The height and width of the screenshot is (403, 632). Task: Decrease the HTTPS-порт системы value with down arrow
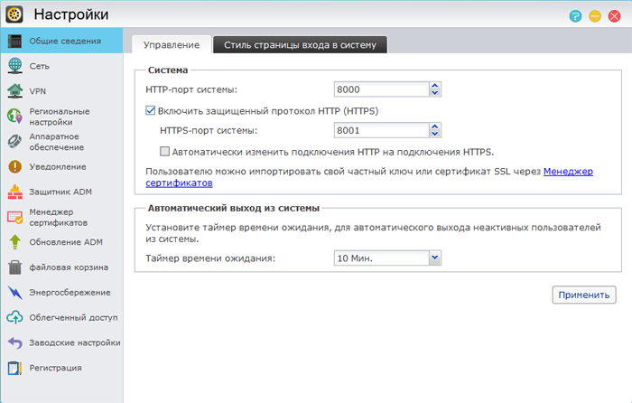coord(434,135)
